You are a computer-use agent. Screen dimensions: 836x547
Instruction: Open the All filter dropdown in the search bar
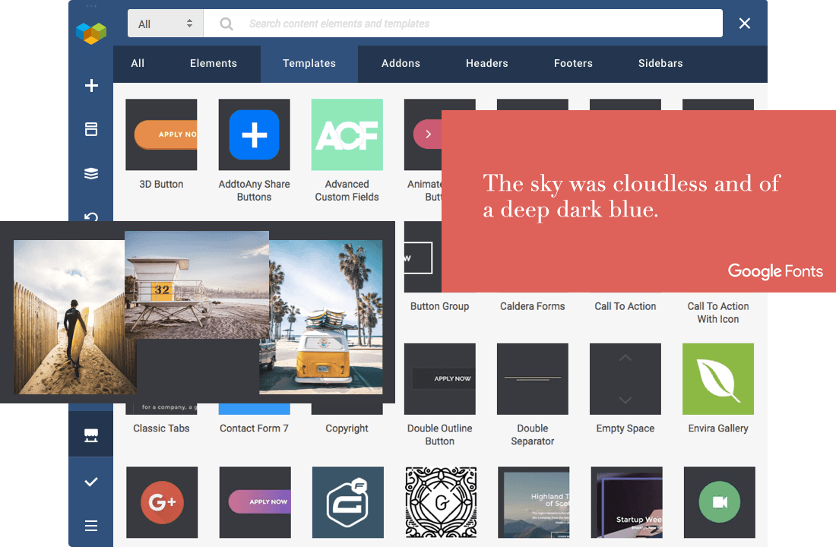point(165,24)
